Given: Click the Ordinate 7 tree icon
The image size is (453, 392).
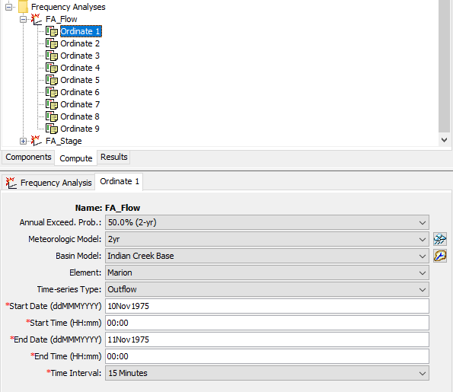Looking at the screenshot, I should [x=52, y=104].
